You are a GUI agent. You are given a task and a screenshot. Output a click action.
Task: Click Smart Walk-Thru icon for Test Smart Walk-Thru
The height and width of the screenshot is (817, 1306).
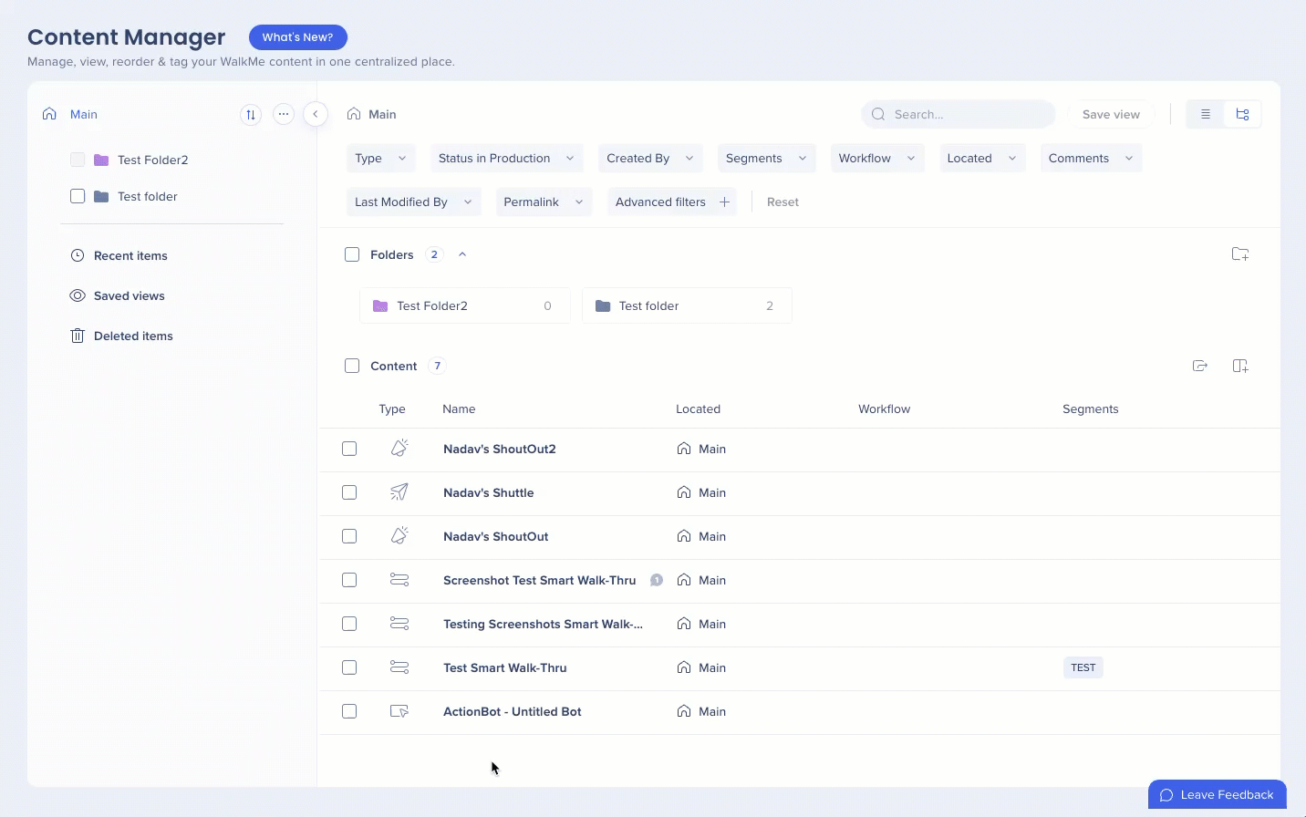(399, 667)
